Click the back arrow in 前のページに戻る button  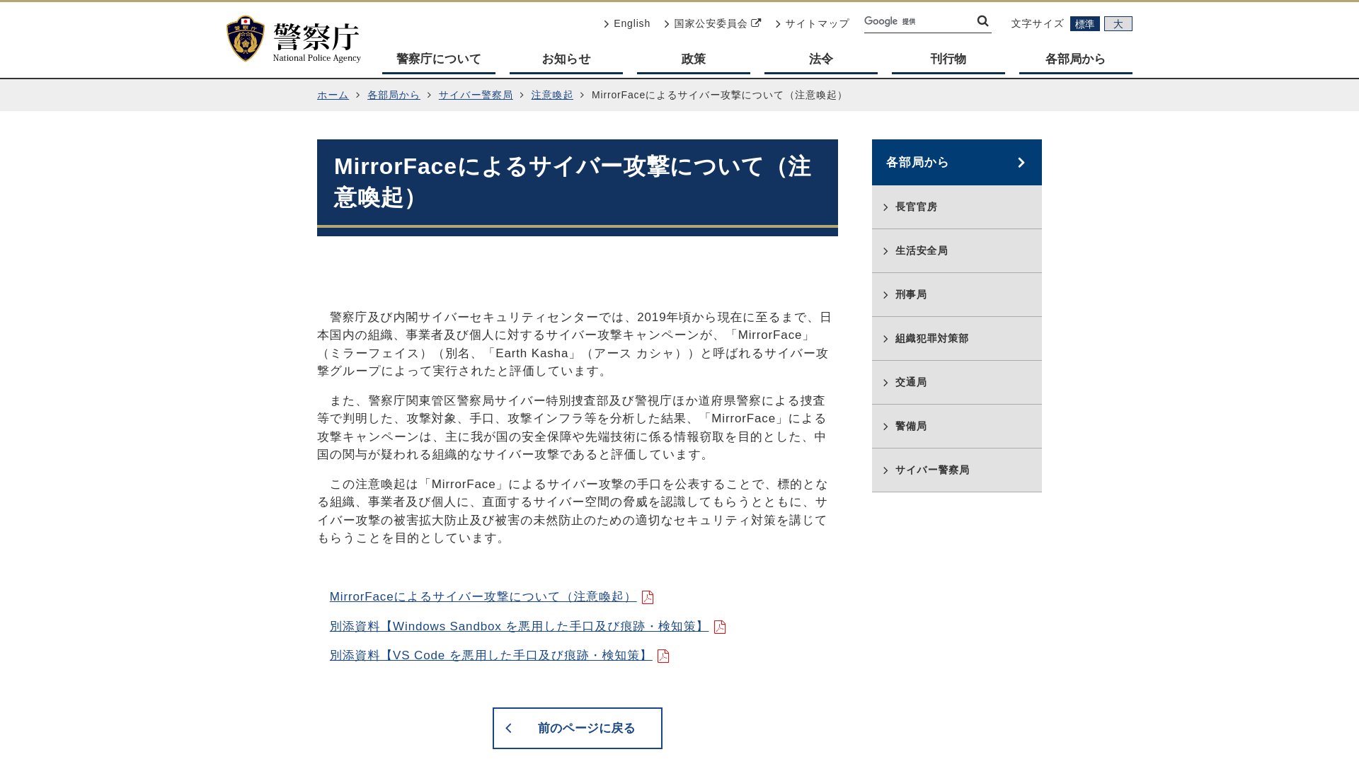click(x=508, y=728)
